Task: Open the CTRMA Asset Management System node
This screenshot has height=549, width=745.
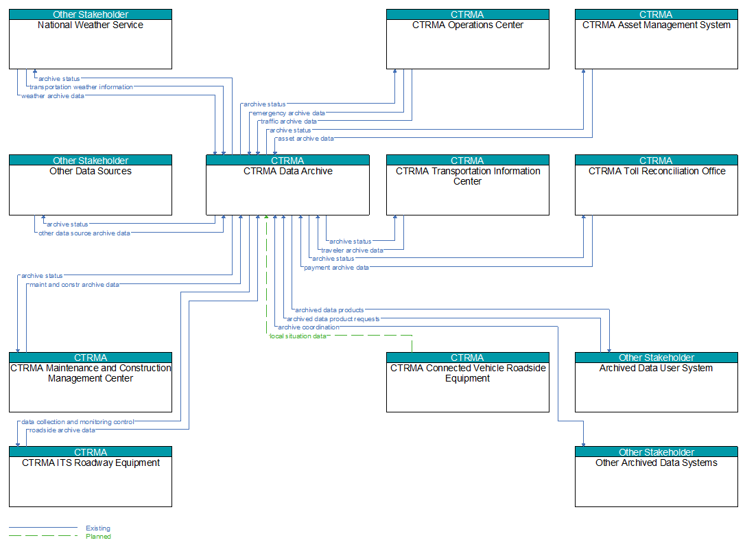Action: [x=656, y=39]
